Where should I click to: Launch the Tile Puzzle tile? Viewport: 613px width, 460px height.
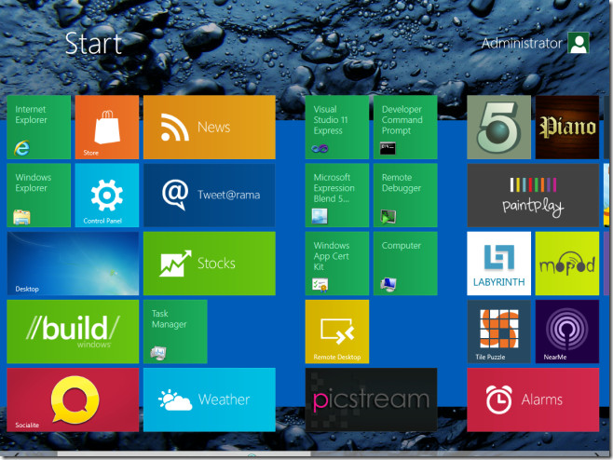pos(498,331)
